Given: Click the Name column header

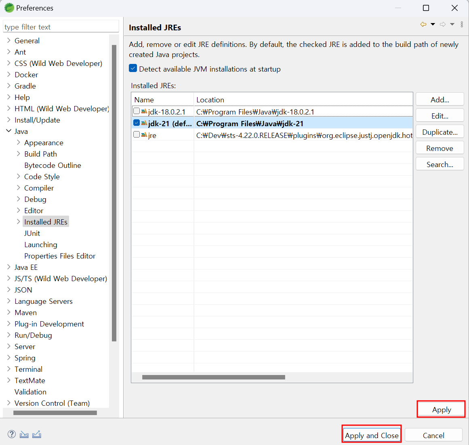Looking at the screenshot, I should point(162,100).
